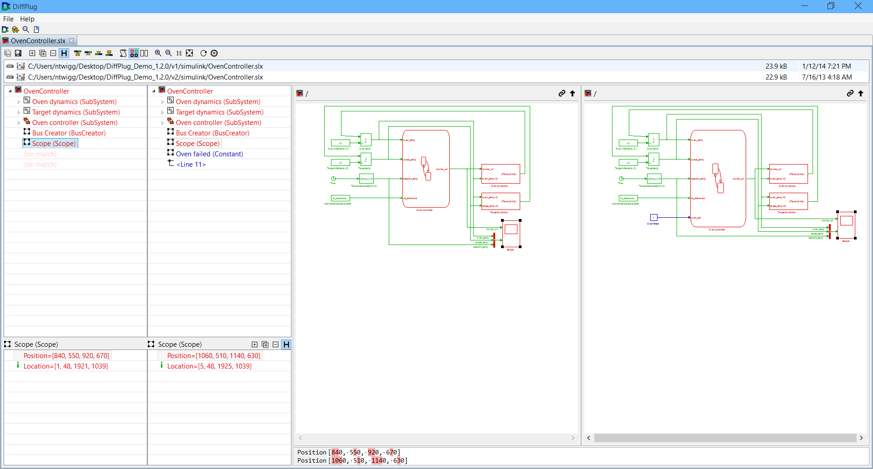Open the Help menu
Screen dimensions: 873x469
click(x=27, y=19)
